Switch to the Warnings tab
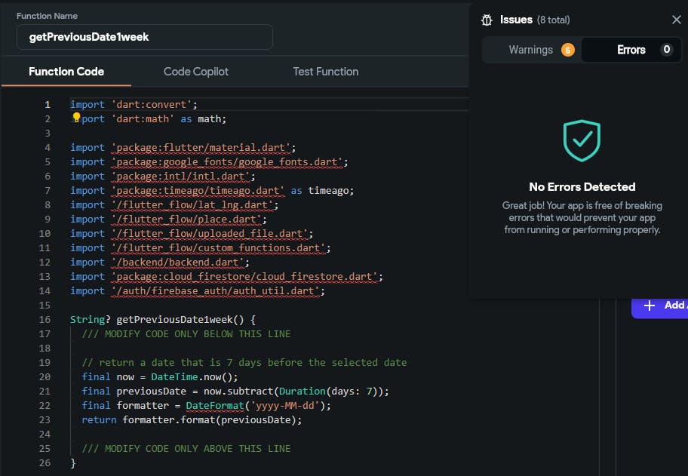This screenshot has height=476, width=688. pos(530,50)
